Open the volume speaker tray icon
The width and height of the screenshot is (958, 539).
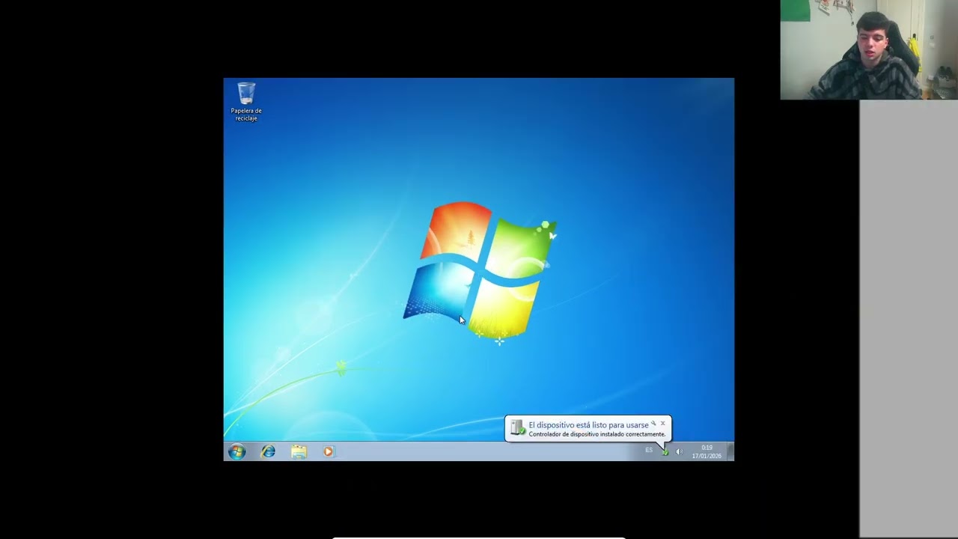click(x=679, y=451)
